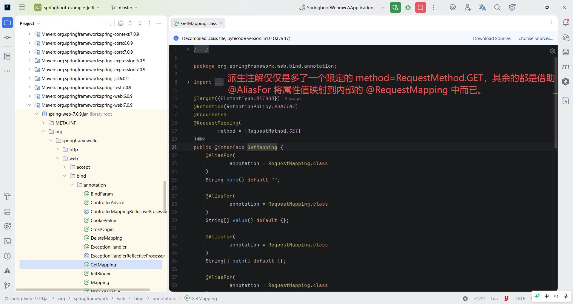
Task: Collapse all in the Project tree
Action: (x=140, y=23)
